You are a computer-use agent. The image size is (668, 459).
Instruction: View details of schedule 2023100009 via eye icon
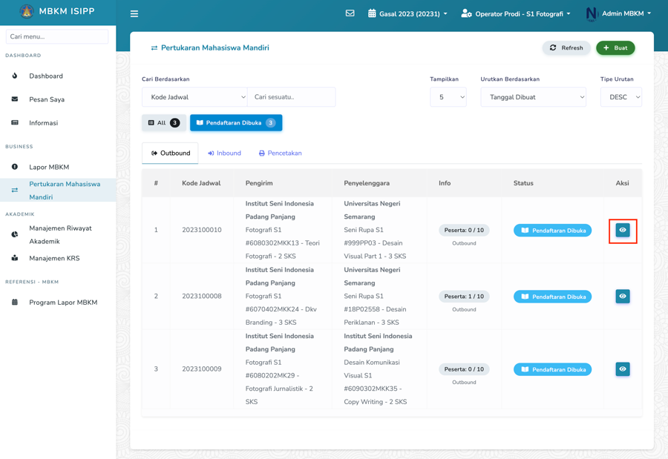622,369
